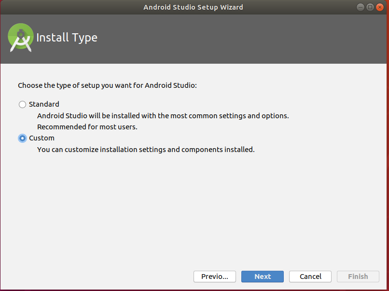389x291 pixels.
Task: Maximize the Setup Wizard window
Action: click(x=370, y=7)
